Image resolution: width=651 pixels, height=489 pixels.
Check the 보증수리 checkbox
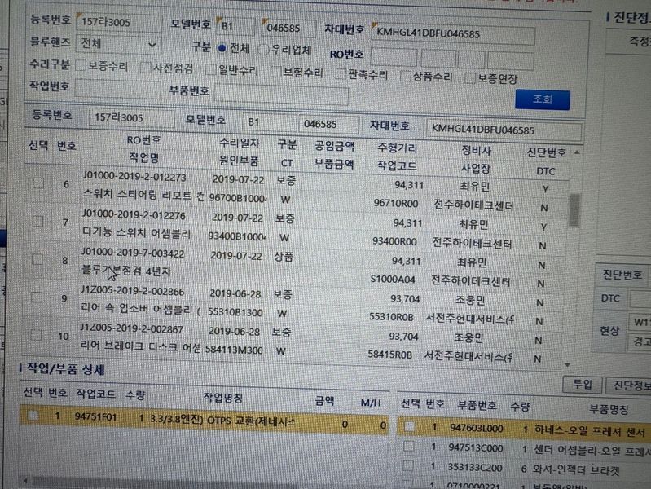[81, 65]
